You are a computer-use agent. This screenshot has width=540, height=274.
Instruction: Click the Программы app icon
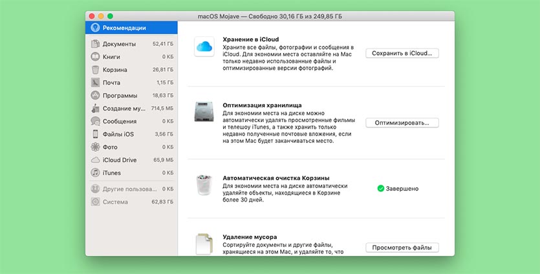tap(95, 96)
